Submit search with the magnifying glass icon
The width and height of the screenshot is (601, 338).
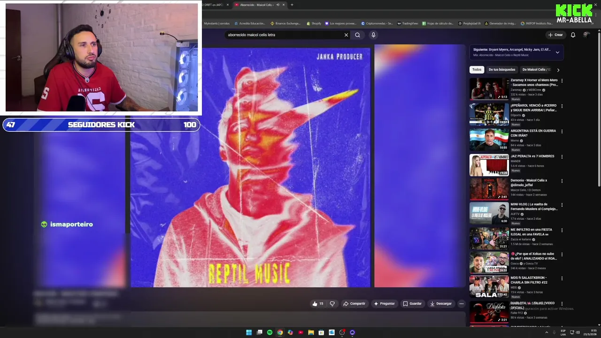pyautogui.click(x=357, y=35)
